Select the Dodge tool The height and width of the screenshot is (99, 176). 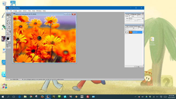click(x=10, y=27)
